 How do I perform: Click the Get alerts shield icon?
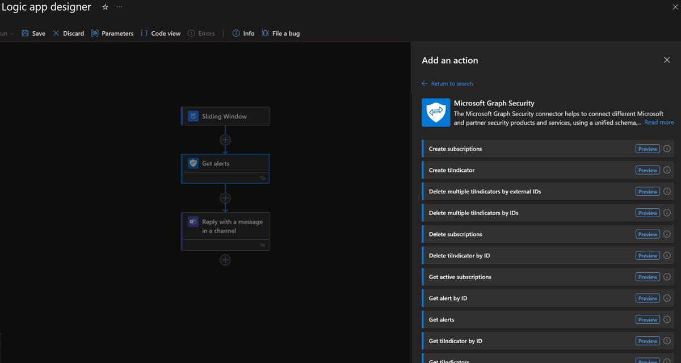point(193,163)
